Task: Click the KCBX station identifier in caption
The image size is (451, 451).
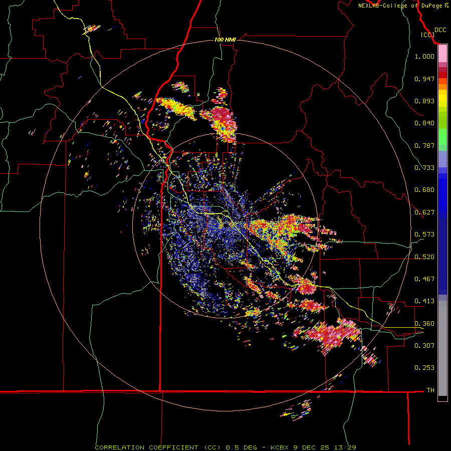Action: tap(280, 447)
